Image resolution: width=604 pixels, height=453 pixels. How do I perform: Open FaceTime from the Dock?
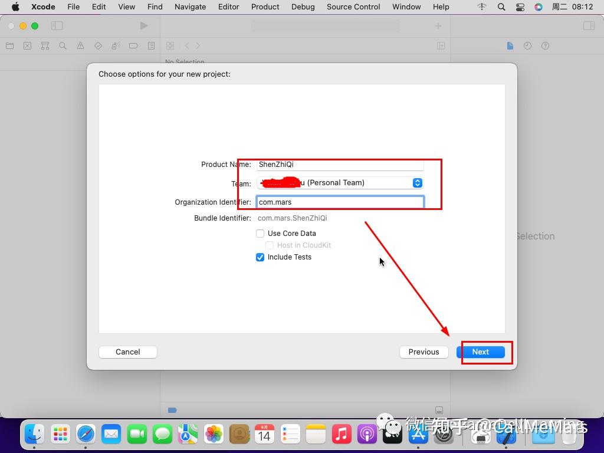pyautogui.click(x=137, y=434)
